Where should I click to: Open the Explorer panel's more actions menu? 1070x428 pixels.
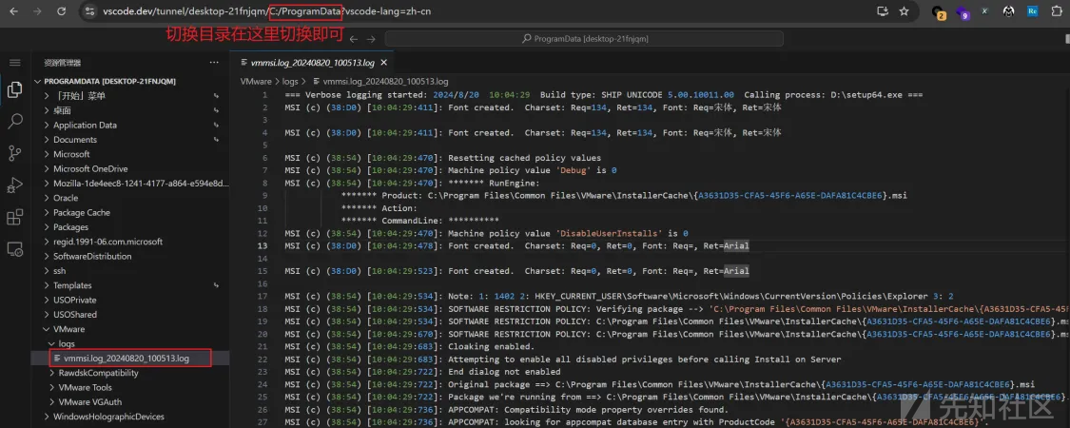click(x=214, y=62)
